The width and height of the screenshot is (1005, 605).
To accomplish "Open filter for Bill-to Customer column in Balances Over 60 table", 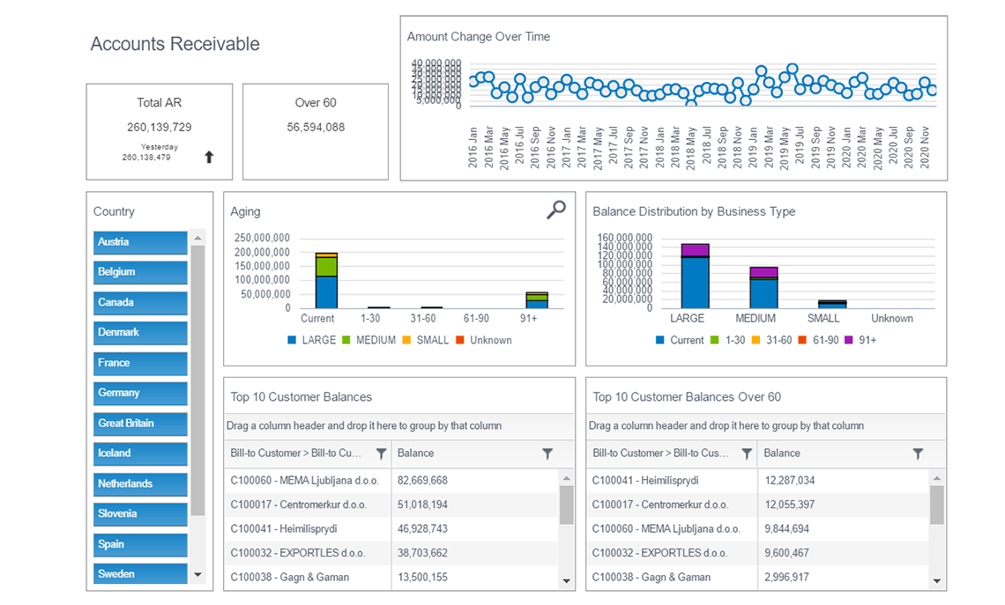I will [x=747, y=454].
